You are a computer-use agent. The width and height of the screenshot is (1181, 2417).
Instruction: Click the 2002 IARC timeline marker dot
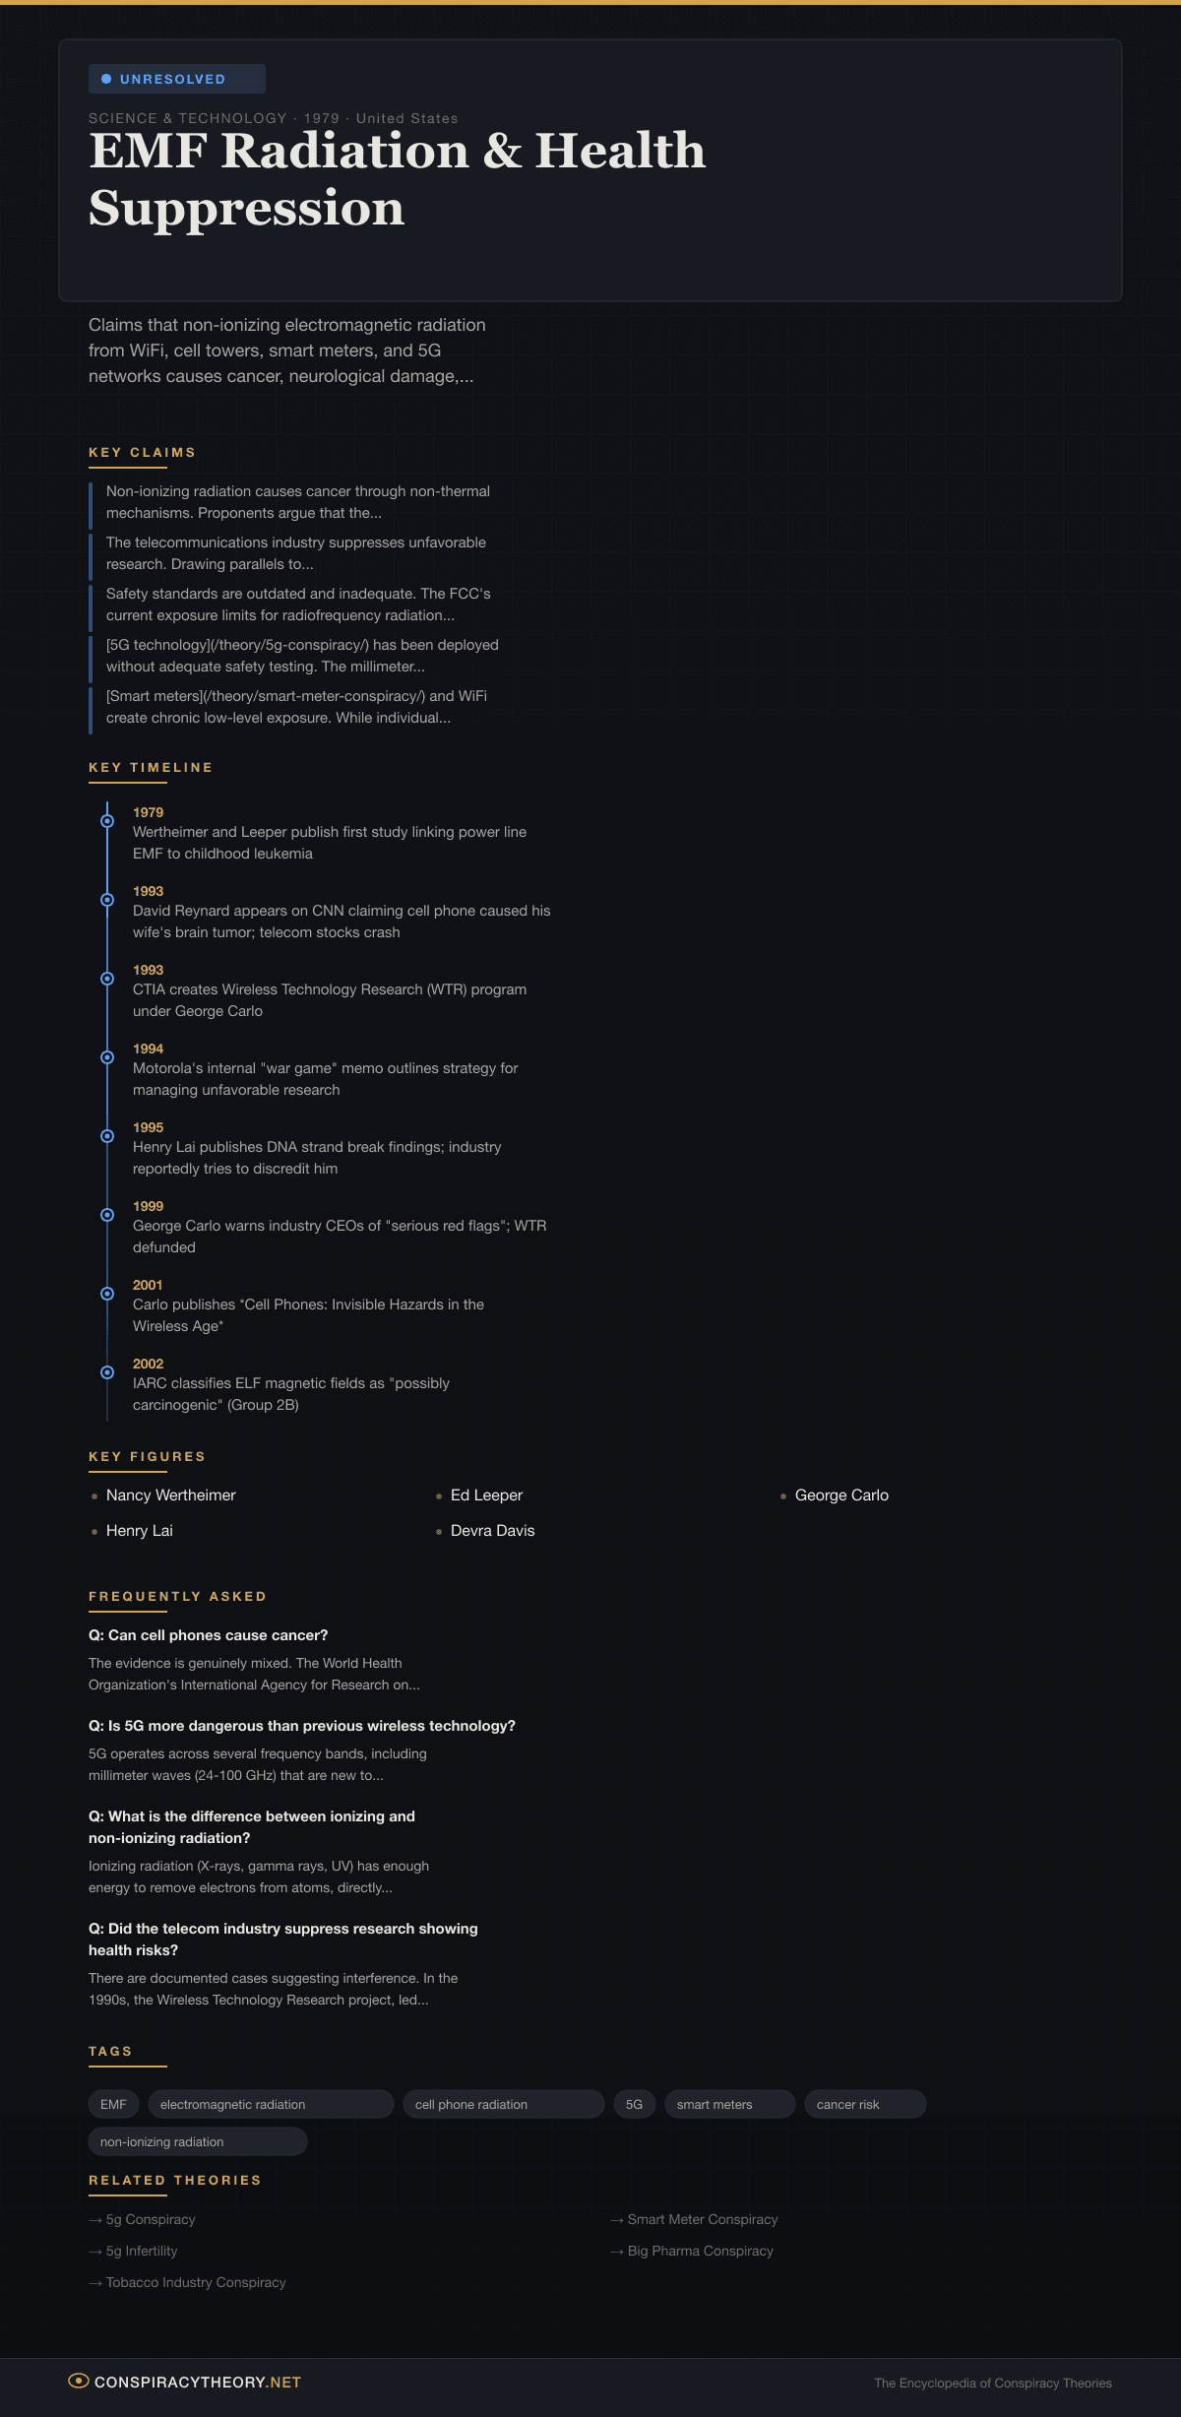click(x=107, y=1372)
